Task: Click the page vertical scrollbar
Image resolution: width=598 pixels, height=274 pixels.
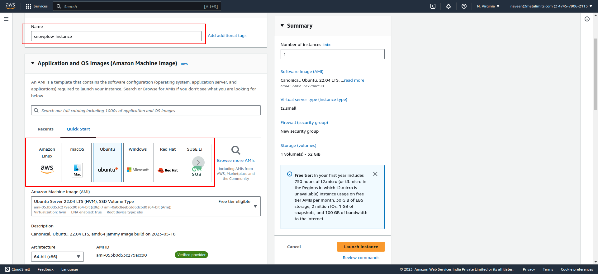Action: (x=596, y=75)
